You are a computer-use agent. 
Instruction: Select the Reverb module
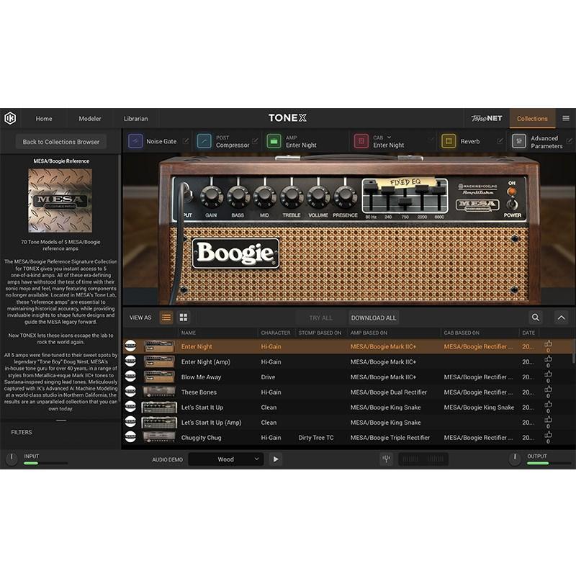[x=471, y=141]
